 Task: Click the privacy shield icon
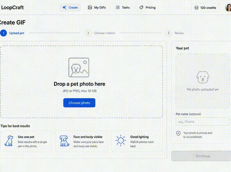tap(178, 134)
